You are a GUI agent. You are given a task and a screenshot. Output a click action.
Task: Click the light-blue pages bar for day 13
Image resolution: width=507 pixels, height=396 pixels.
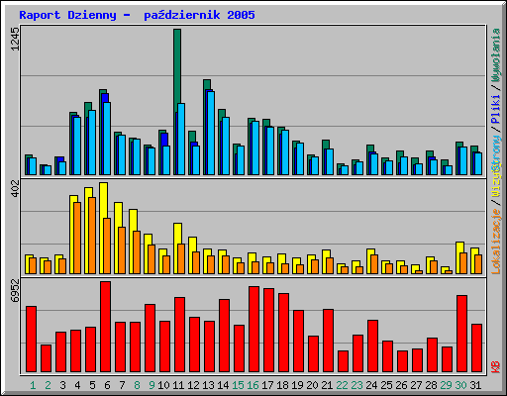[x=211, y=134]
